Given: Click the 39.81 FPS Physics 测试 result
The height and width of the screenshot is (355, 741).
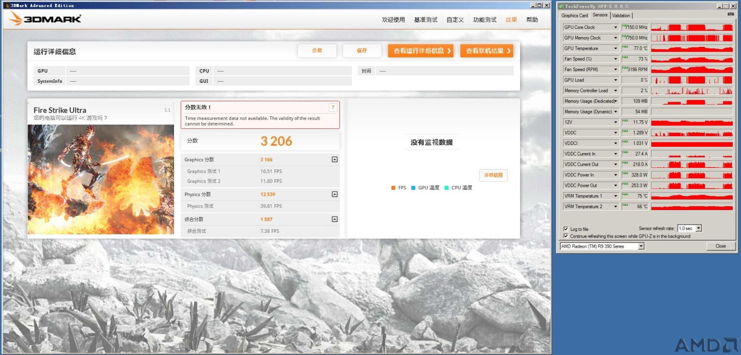Looking at the screenshot, I should 271,206.
